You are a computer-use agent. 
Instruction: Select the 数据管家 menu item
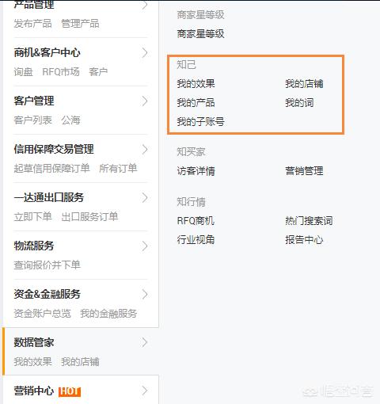click(81, 352)
